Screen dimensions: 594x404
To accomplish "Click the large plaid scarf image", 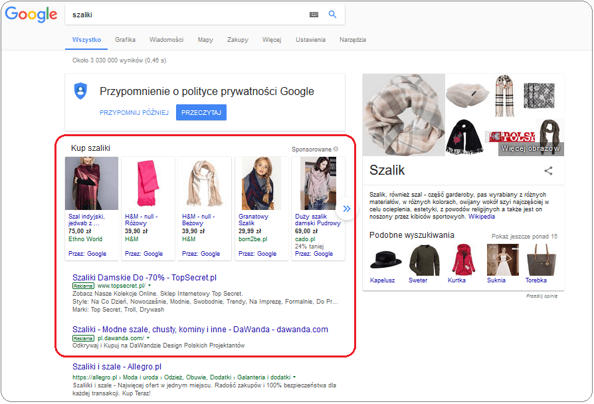I will (x=404, y=115).
